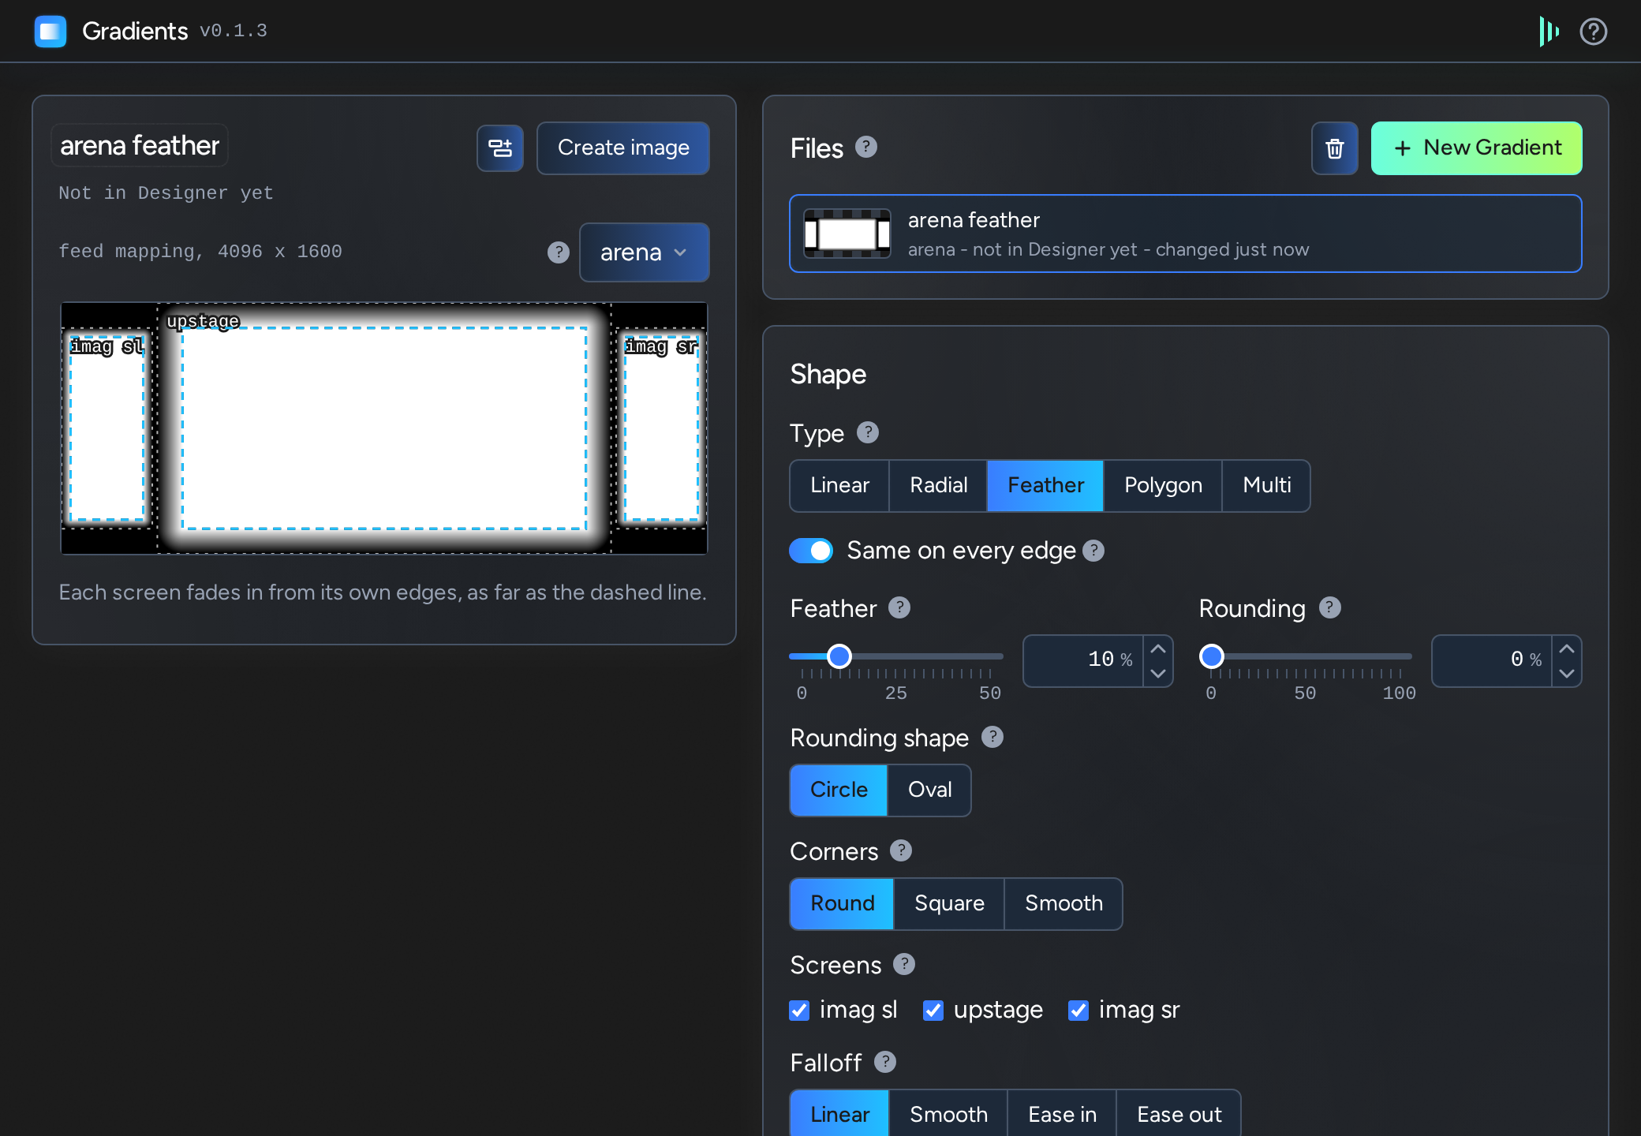Decrease Feather percent with down arrow

pos(1158,674)
